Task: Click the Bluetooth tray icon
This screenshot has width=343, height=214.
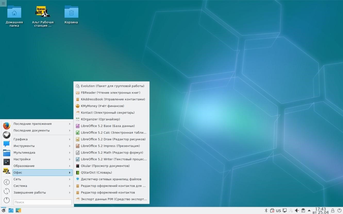Action: [x=266, y=210]
